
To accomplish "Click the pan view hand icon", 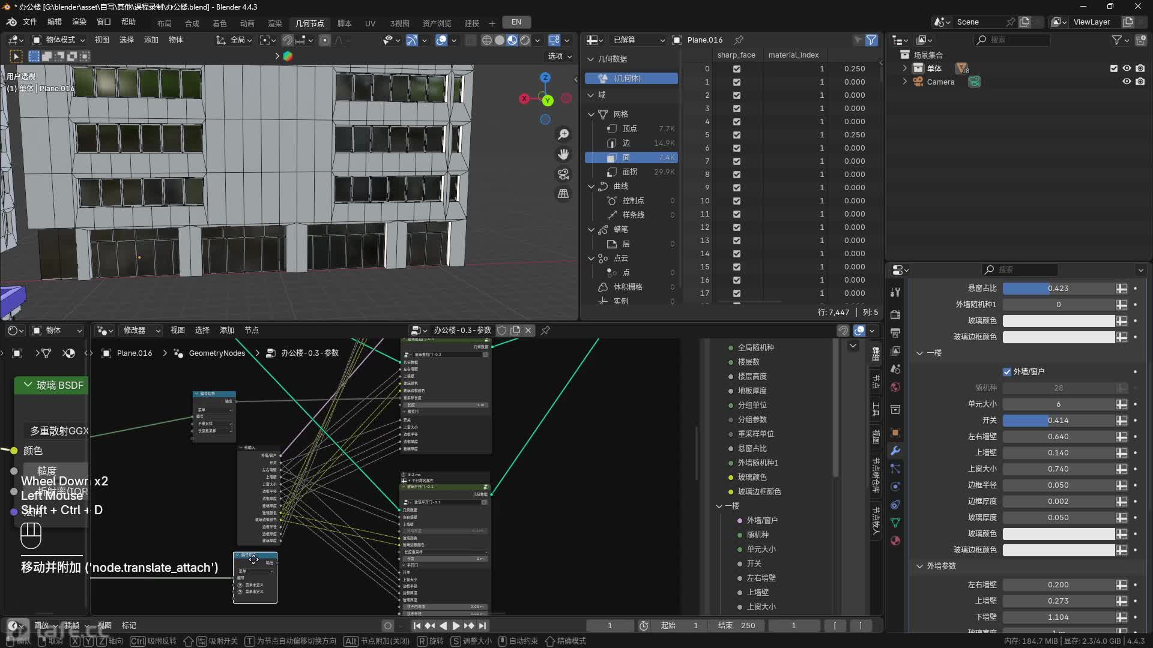I will pyautogui.click(x=563, y=154).
